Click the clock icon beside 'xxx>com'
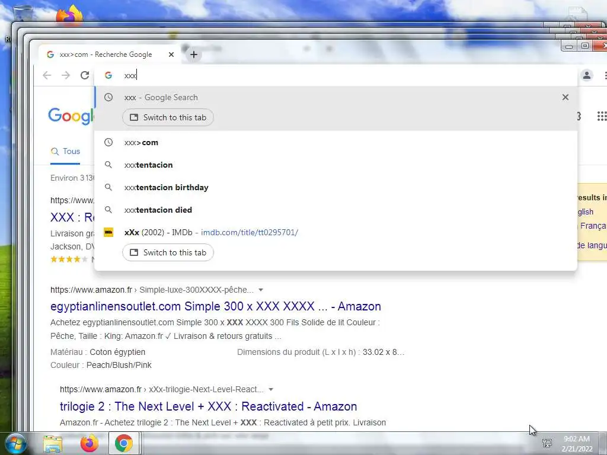Image resolution: width=607 pixels, height=455 pixels. [x=108, y=142]
